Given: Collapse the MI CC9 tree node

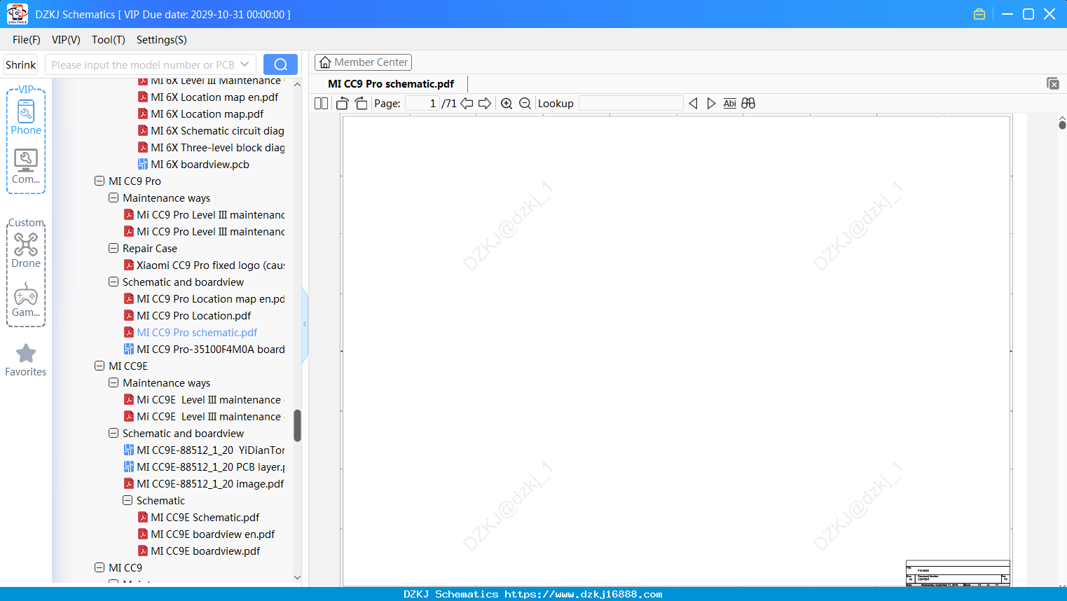Looking at the screenshot, I should pos(99,567).
